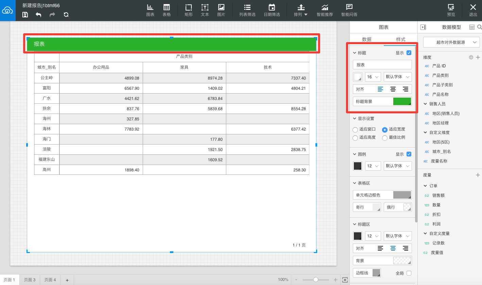Uncheck the 标题 显示 checkbox

click(x=409, y=53)
